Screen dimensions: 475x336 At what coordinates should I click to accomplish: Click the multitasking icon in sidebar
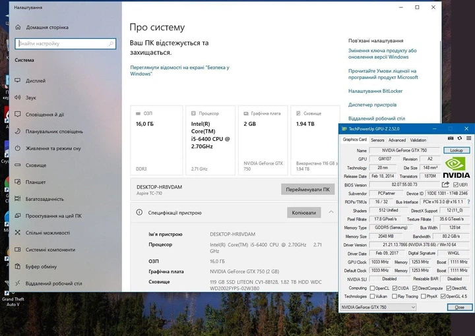pyautogui.click(x=18, y=199)
